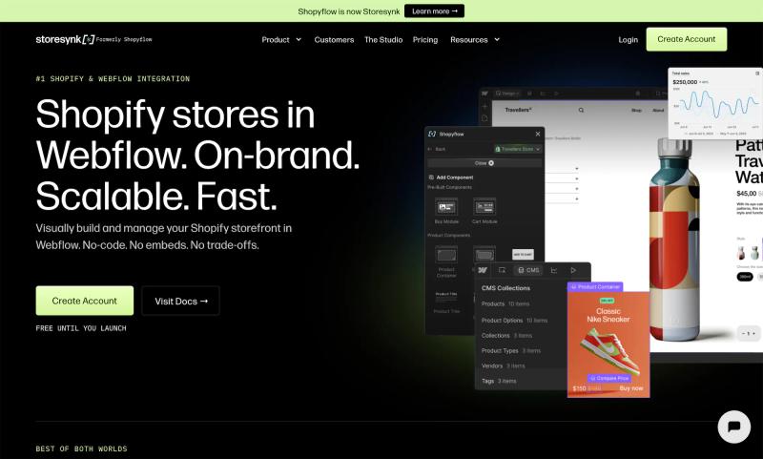Open the Pricing nav item

tap(425, 39)
